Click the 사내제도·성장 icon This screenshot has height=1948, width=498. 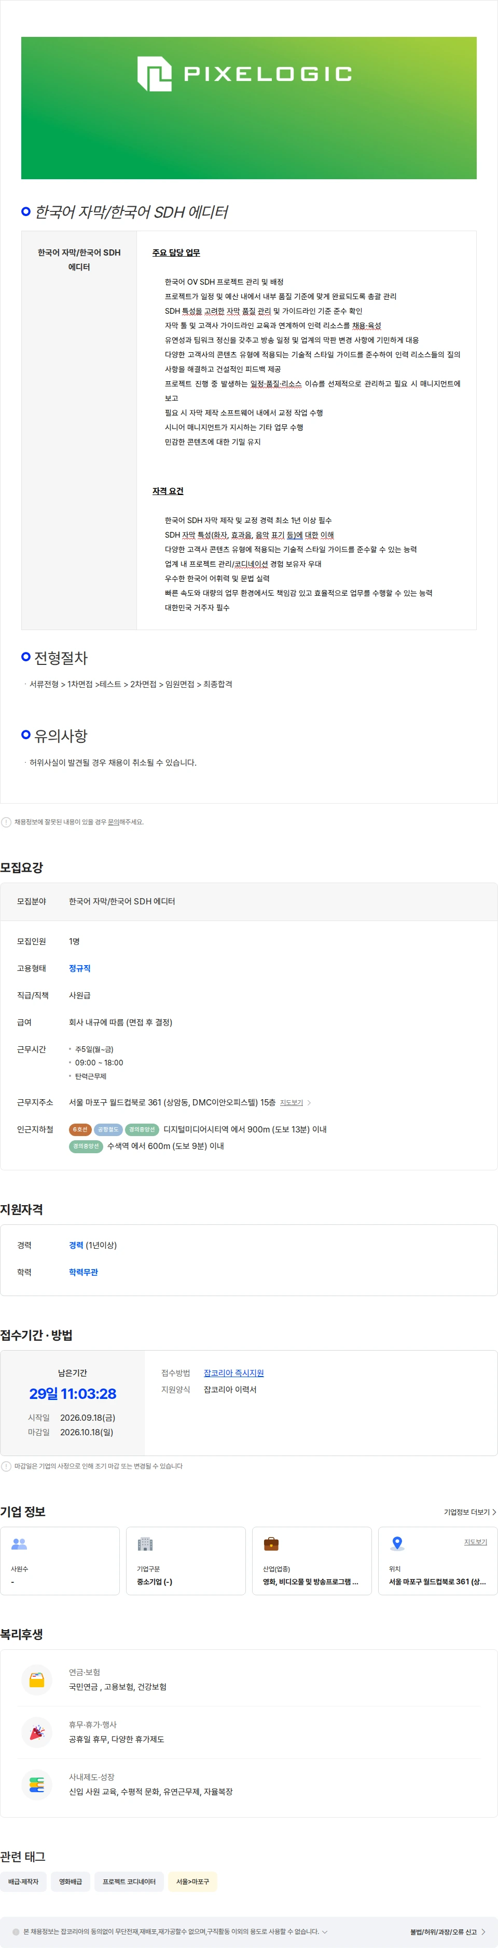[36, 1785]
